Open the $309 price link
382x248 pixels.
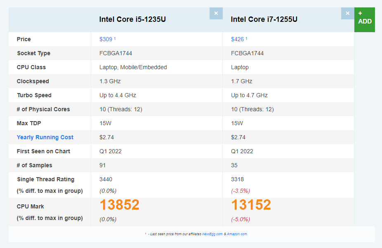106,39
